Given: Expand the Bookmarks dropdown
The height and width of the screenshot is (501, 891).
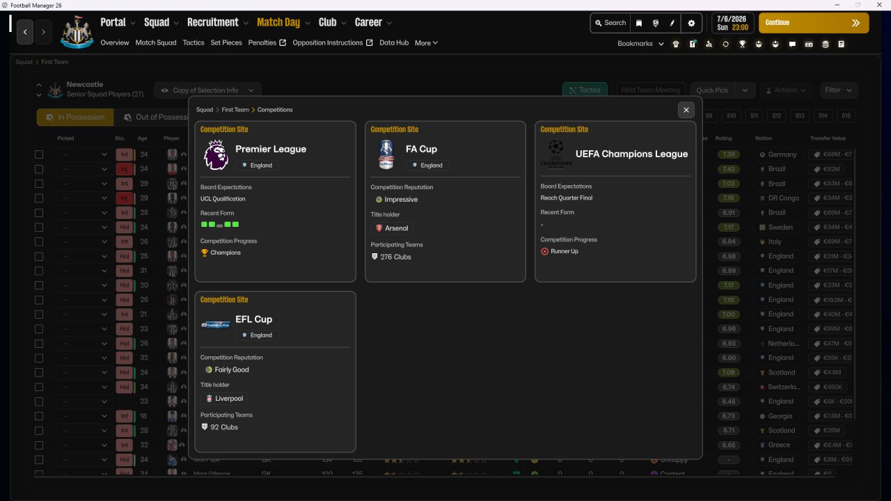Looking at the screenshot, I should click(661, 44).
